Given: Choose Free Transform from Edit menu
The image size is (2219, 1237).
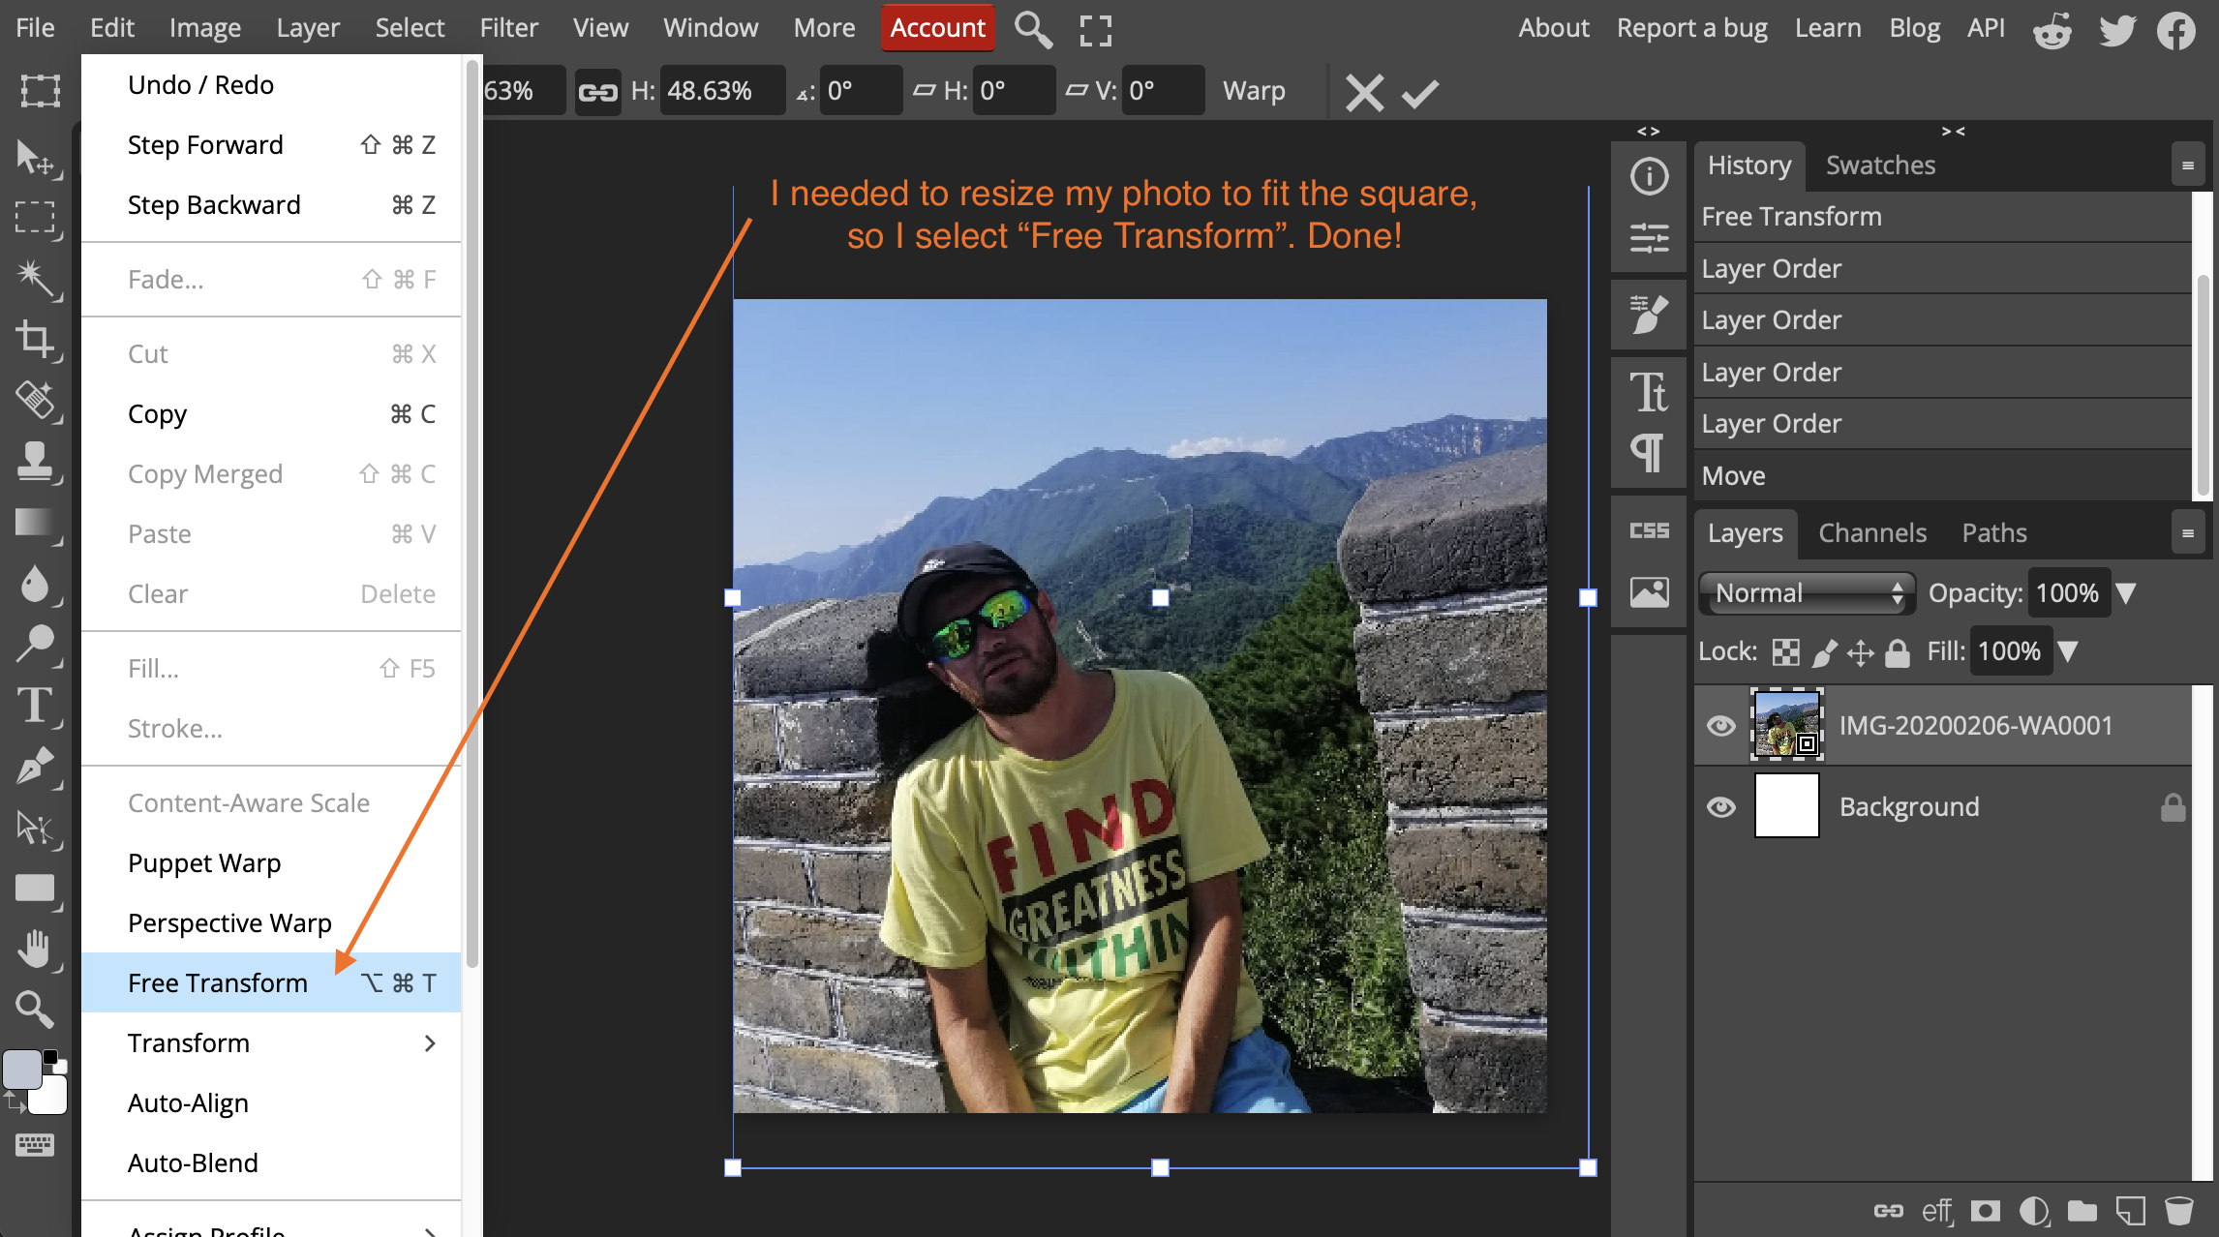Looking at the screenshot, I should 218,983.
